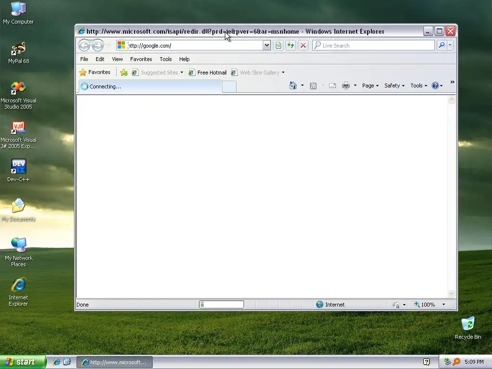Click the Back navigation arrow button
This screenshot has height=369, width=492.
(84, 46)
